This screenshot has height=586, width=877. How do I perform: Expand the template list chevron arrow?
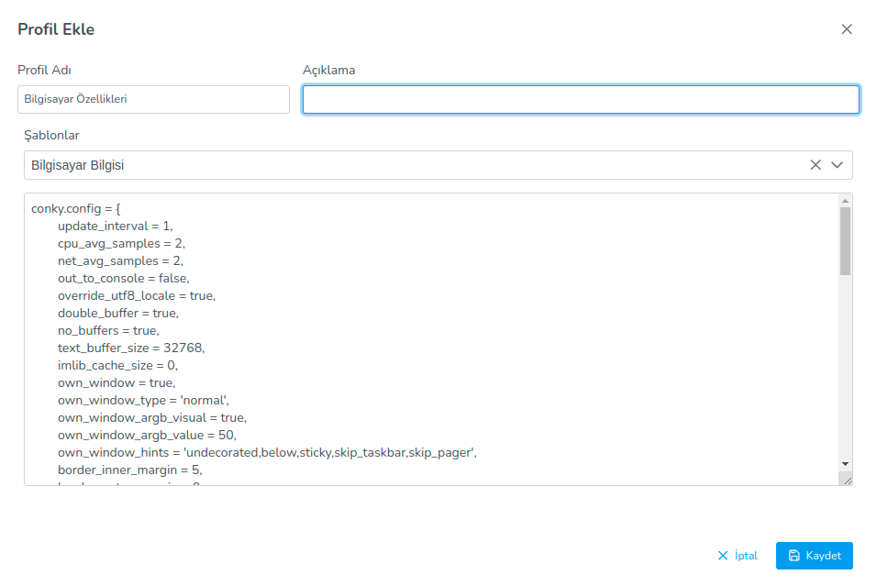[837, 165]
